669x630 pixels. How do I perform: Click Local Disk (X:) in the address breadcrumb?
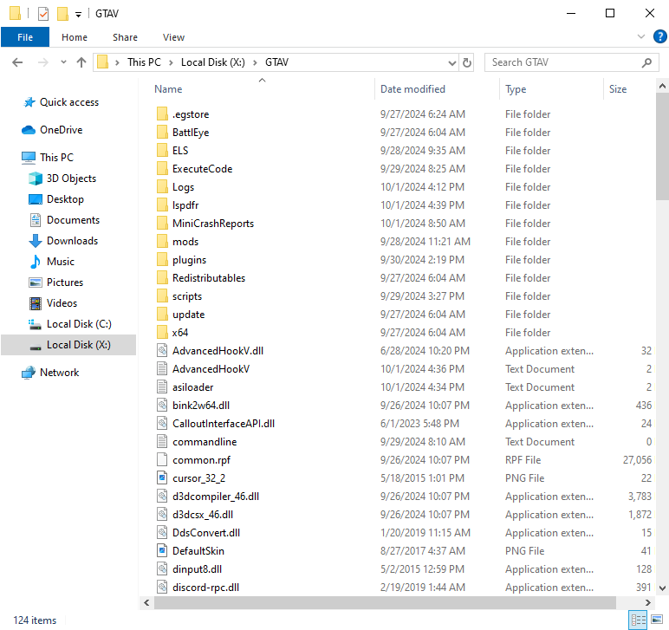point(213,62)
